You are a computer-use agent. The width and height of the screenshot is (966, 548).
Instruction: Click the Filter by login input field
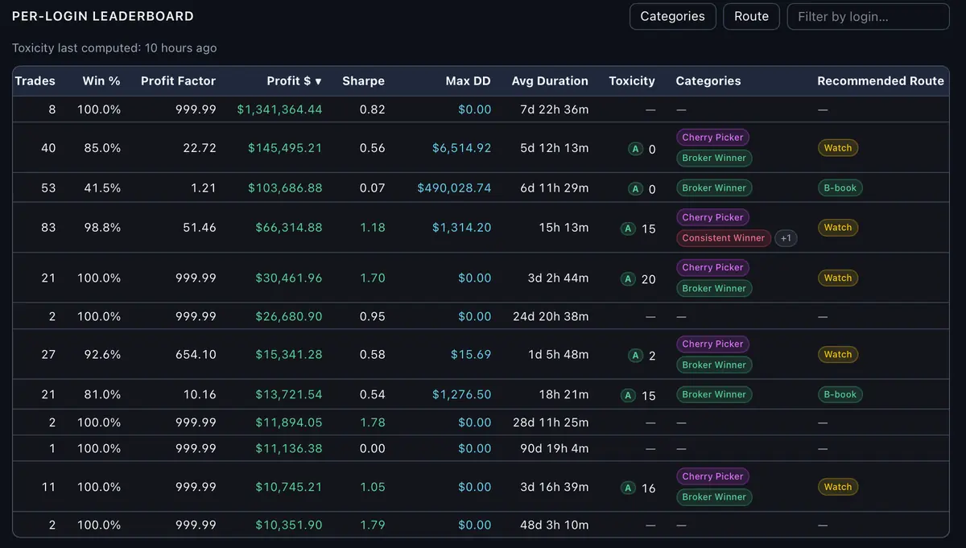868,16
